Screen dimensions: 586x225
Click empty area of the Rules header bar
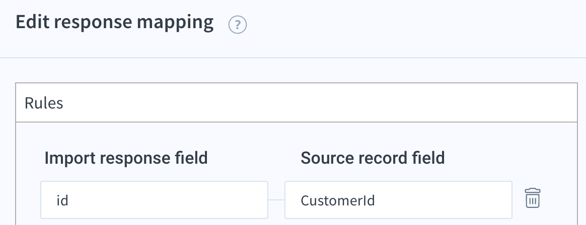(x=318, y=102)
